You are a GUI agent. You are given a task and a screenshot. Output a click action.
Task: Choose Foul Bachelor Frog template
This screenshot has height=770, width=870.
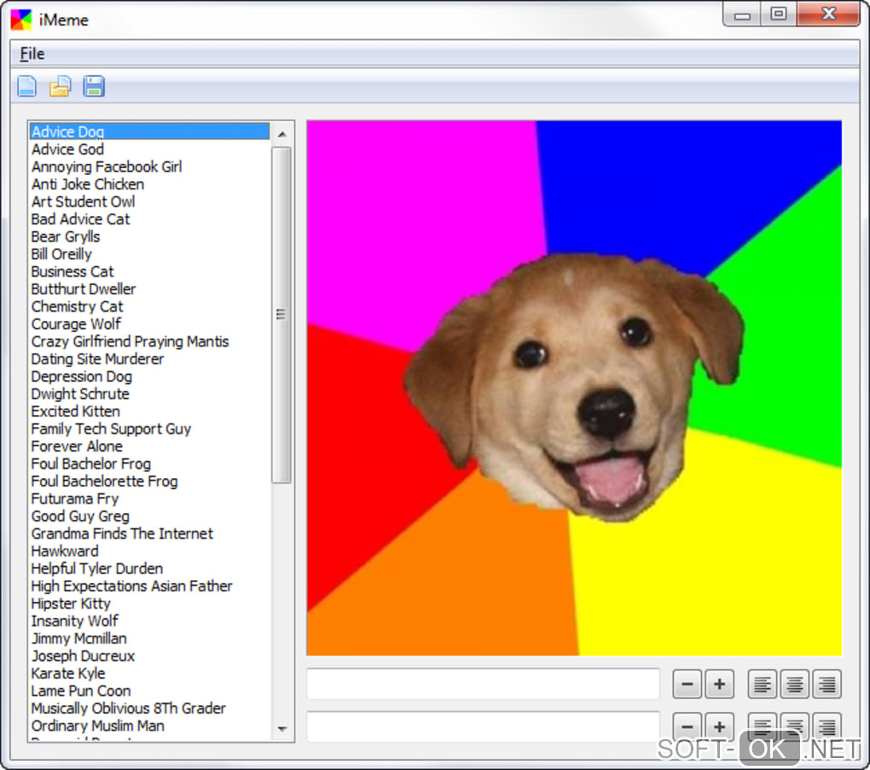[x=149, y=464]
